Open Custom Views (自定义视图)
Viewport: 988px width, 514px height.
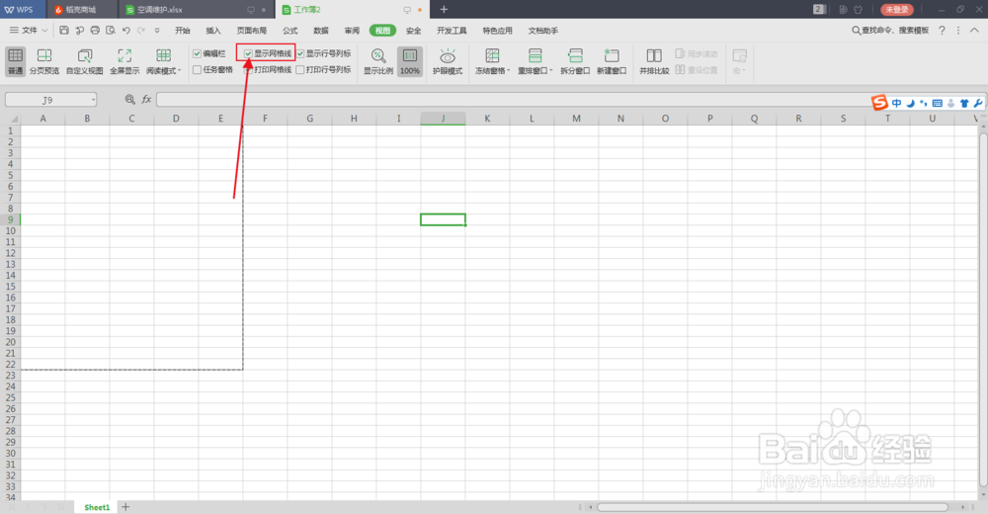[x=84, y=61]
